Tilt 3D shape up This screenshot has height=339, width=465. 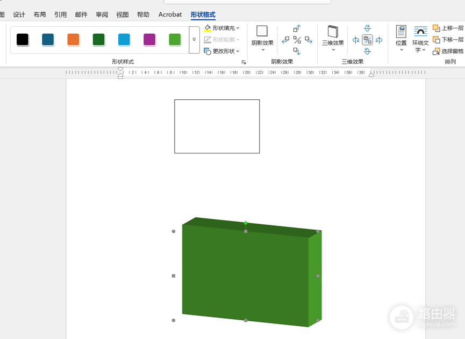(368, 28)
